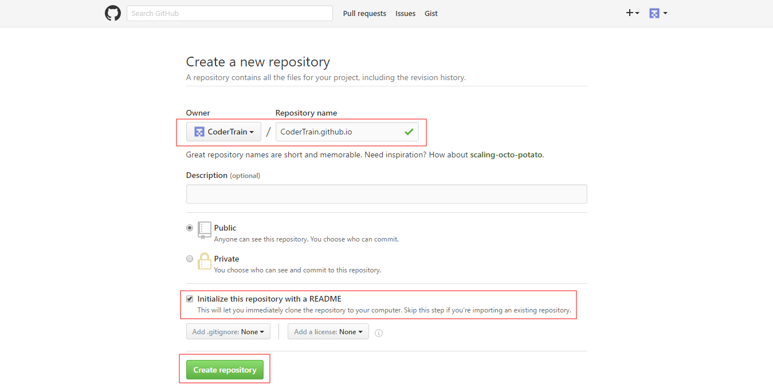Click the license info icon

pos(378,332)
